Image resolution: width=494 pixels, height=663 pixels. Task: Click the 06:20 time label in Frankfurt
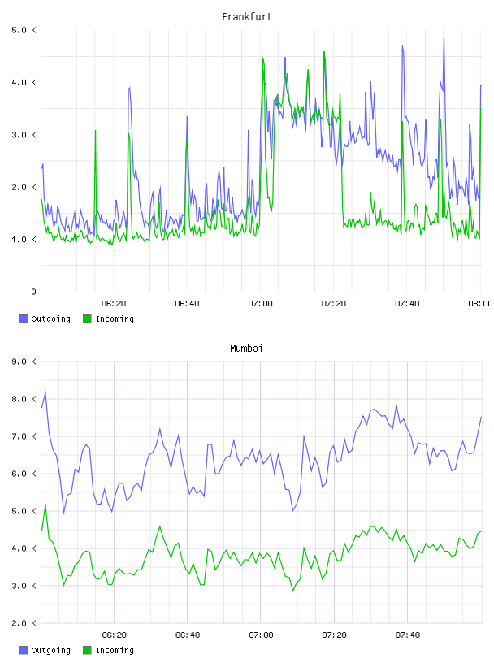pyautogui.click(x=114, y=304)
